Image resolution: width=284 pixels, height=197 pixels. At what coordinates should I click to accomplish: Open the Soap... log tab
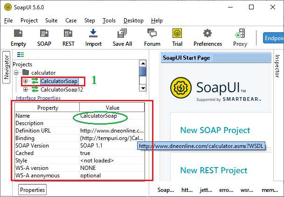pos(166,190)
